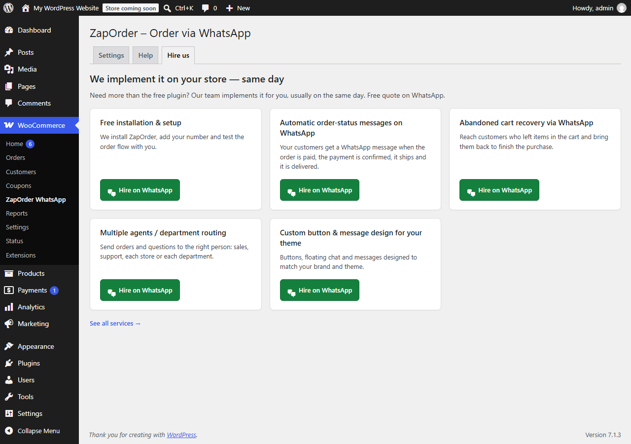The height and width of the screenshot is (444, 631).
Task: Click the home icon beside My WordPress Website
Action: pyautogui.click(x=26, y=8)
